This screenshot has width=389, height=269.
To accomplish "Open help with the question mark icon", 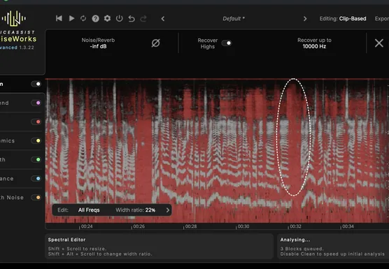I will tap(96, 19).
